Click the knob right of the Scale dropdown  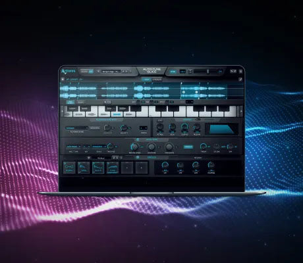[x=111, y=146]
